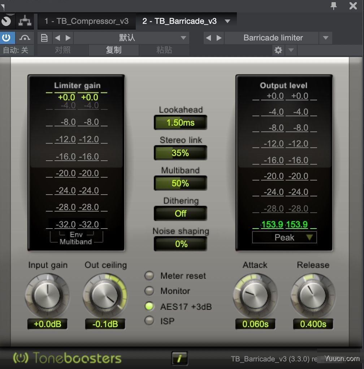This screenshot has width=364, height=369.
Task: Toggle the plugin bypass power icon
Action: tap(7, 38)
